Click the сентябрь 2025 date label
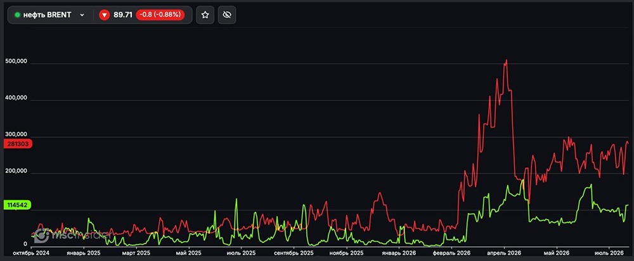This screenshot has height=261, width=634. coord(294,253)
